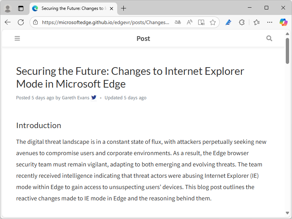The height and width of the screenshot is (219, 292).
Task: Open the Copilot sidebar
Action: 283,22
